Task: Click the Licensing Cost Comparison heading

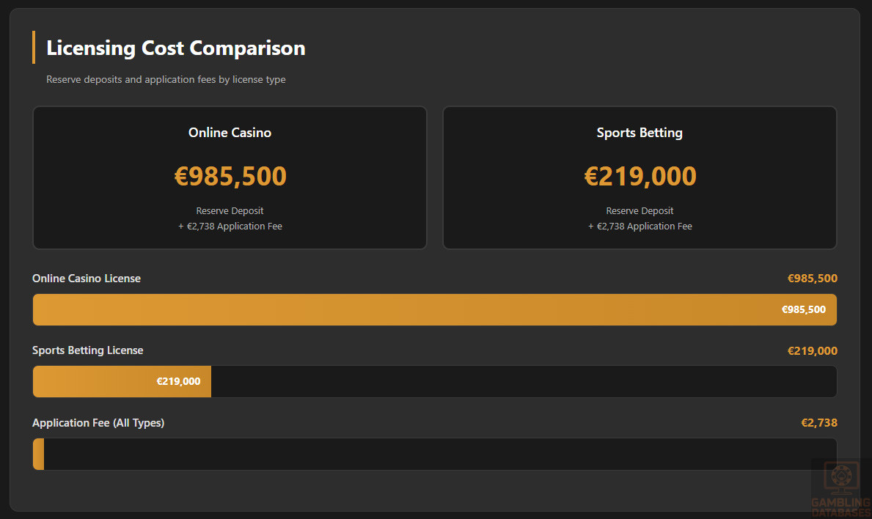Action: tap(175, 48)
